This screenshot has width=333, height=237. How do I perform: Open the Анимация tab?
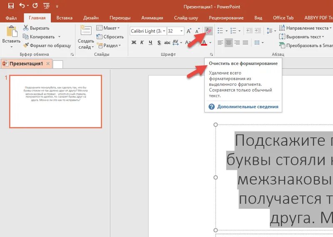click(x=152, y=18)
